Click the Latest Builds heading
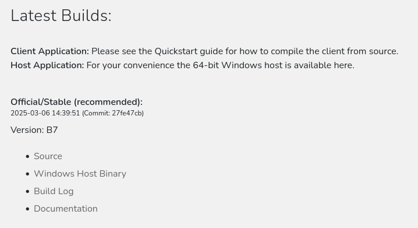Screen dimensions: 418x228 click(61, 16)
